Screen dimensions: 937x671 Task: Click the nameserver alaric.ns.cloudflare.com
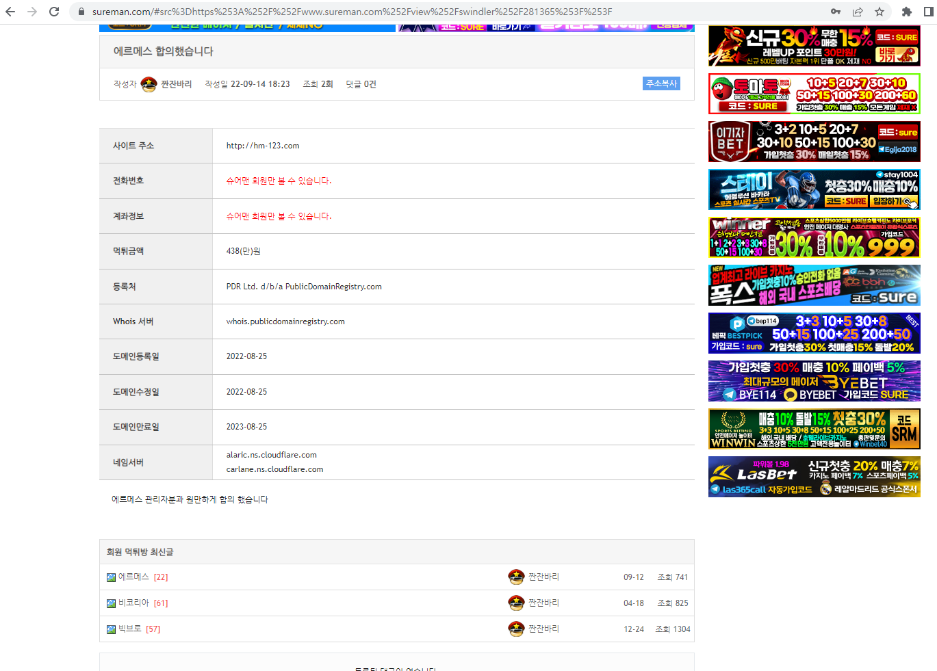click(x=272, y=455)
